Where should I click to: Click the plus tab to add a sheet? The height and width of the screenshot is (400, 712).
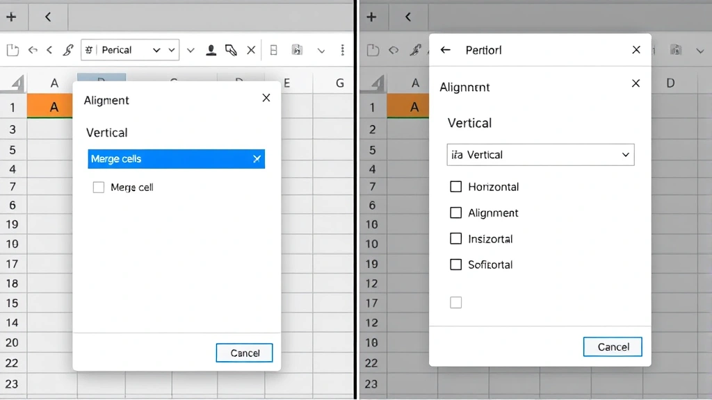pyautogui.click(x=13, y=16)
